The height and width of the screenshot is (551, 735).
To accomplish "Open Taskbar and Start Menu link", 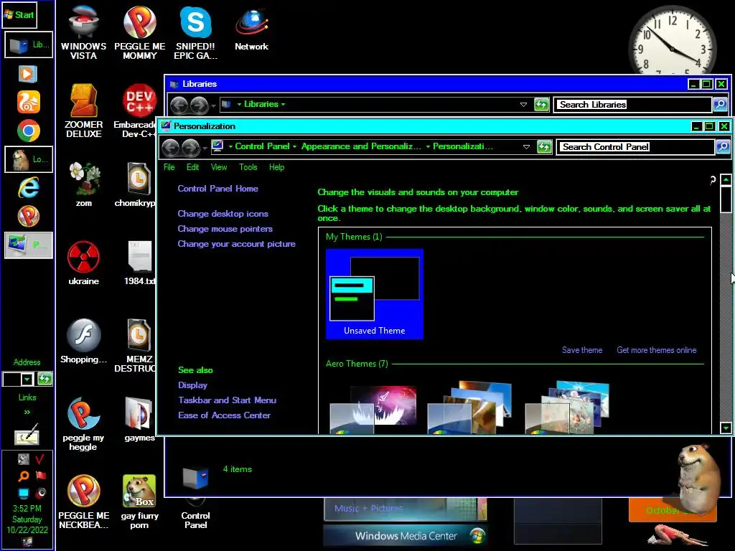I will tap(227, 400).
